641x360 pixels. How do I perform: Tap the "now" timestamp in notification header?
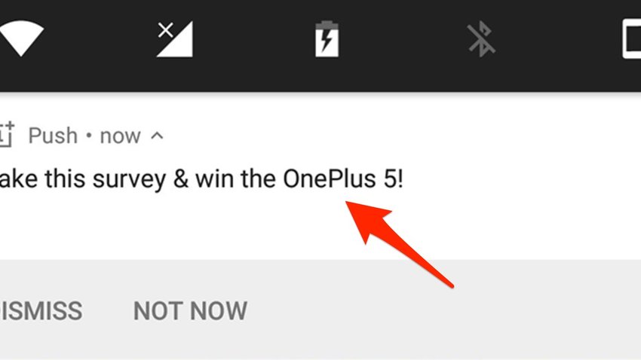click(121, 136)
